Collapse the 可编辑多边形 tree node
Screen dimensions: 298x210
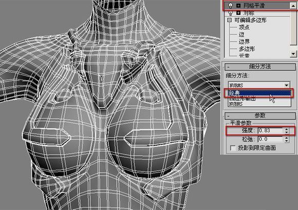(x=230, y=20)
